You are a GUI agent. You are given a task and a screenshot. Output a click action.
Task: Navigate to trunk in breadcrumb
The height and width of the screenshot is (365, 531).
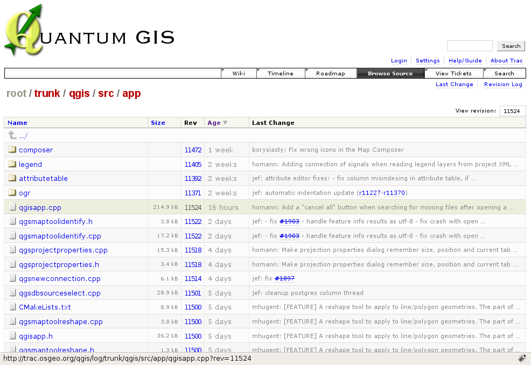point(47,93)
